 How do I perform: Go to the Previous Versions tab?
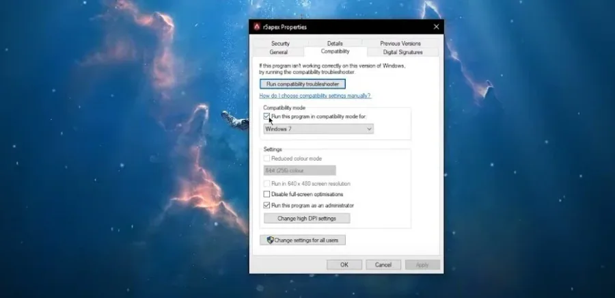point(400,43)
